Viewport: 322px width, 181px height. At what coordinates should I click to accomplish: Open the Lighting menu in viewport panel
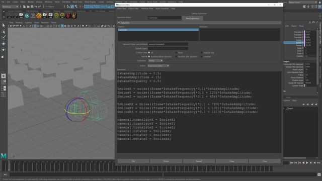coord(28,23)
